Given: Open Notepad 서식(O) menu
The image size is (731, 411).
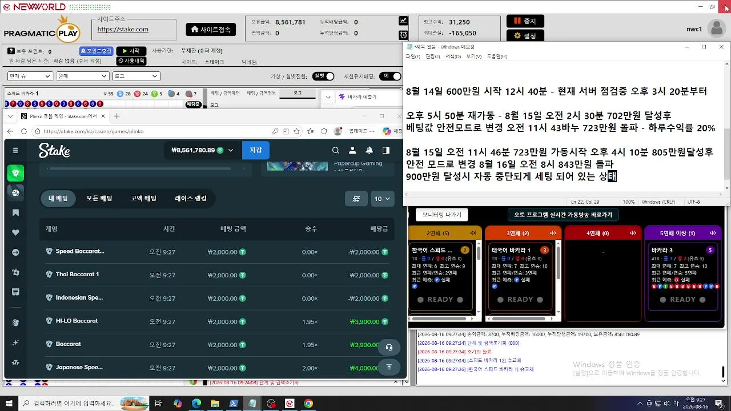Looking at the screenshot, I should click(x=453, y=57).
